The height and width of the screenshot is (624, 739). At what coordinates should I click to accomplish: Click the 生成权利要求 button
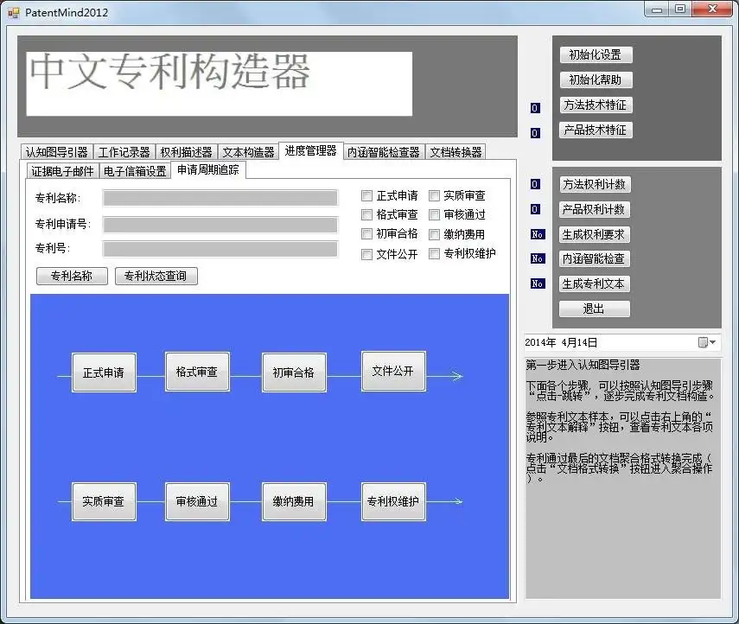point(595,234)
